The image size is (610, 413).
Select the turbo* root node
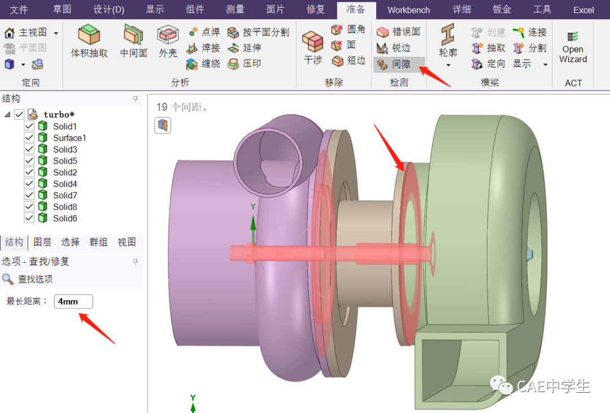(59, 115)
